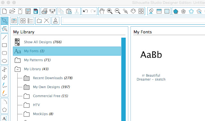Send to Silhouette cutter icon
The image size is (205, 121).
click(x=52, y=11)
